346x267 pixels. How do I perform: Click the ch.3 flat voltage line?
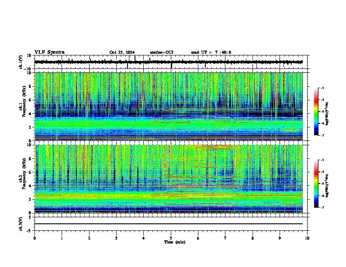click(x=168, y=224)
